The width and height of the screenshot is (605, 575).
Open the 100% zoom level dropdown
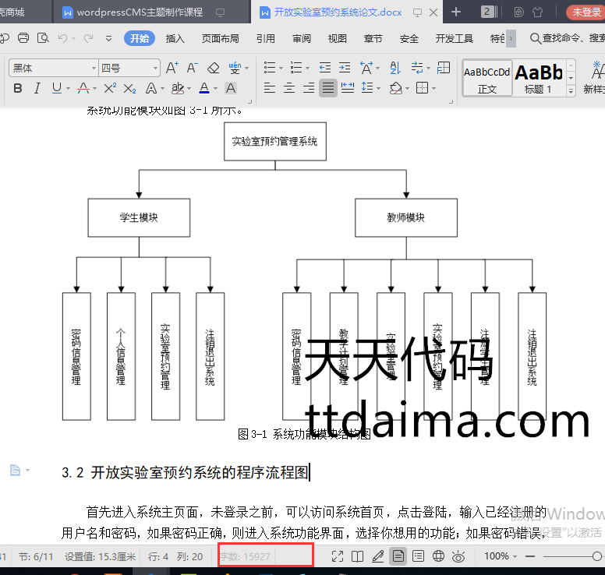[x=497, y=556]
